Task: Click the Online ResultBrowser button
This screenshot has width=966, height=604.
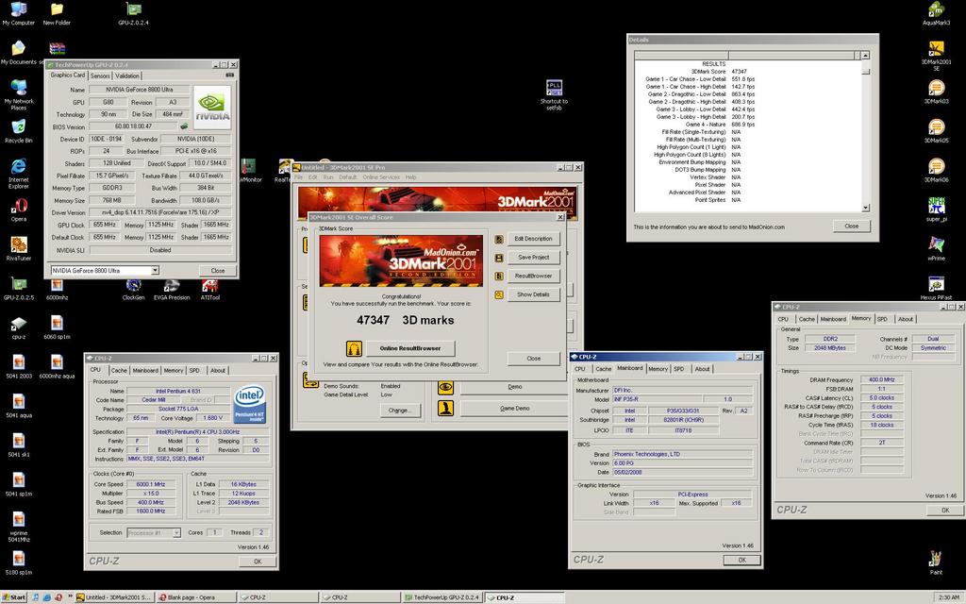Action: [x=410, y=348]
